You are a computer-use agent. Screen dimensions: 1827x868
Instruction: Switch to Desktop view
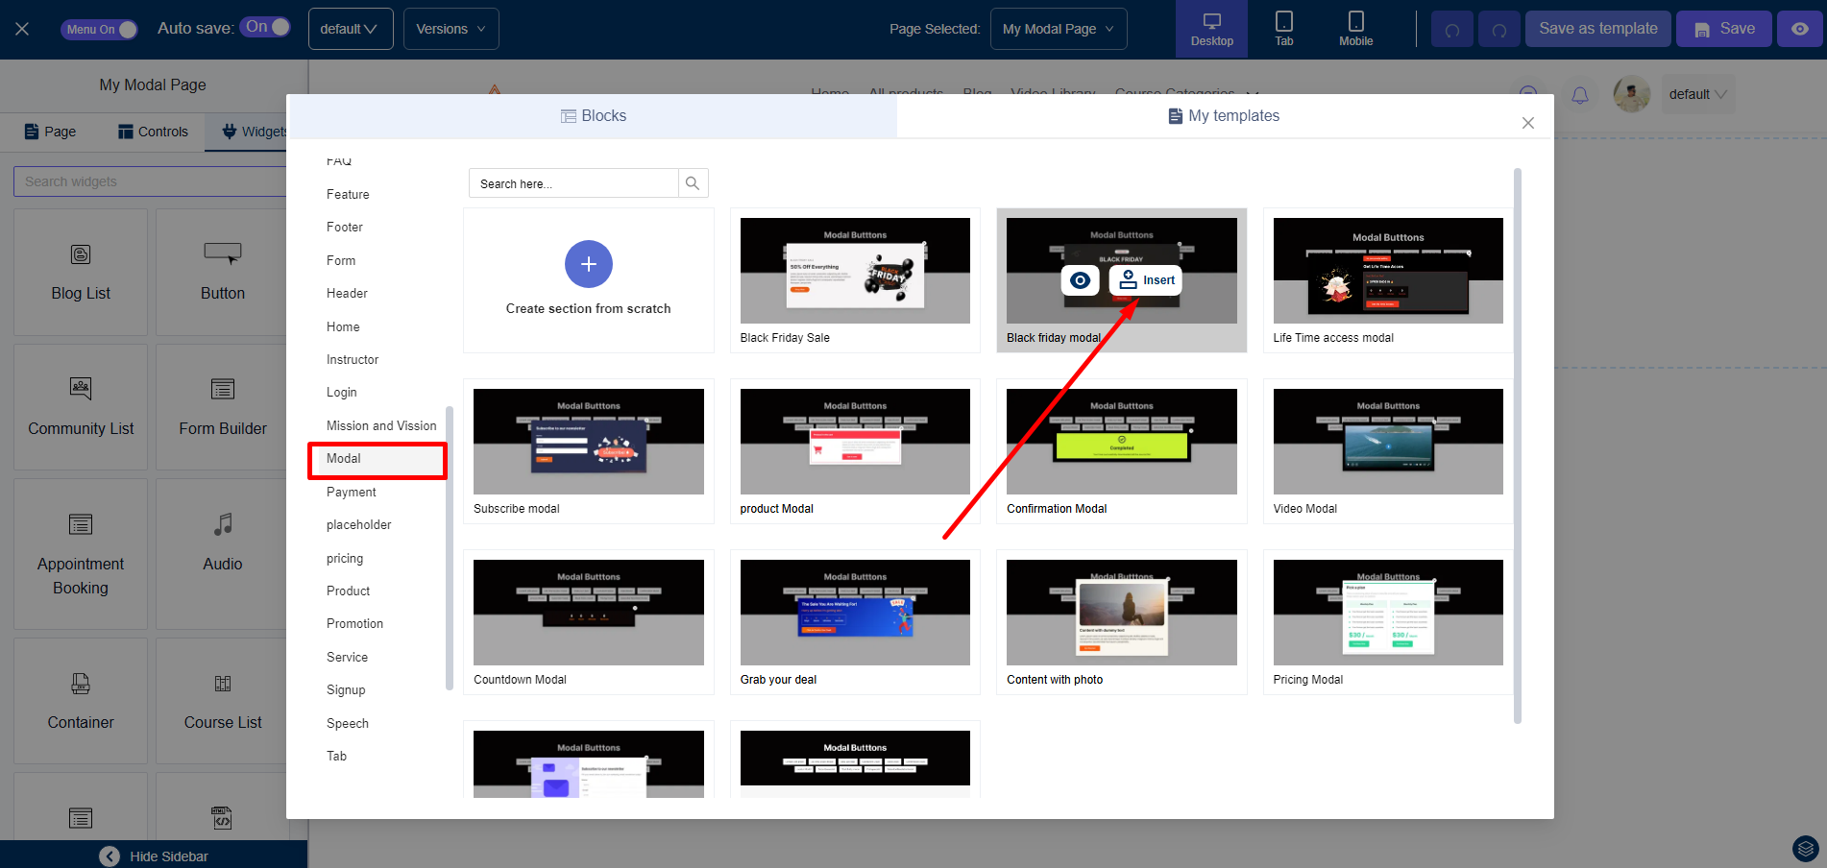tap(1211, 29)
